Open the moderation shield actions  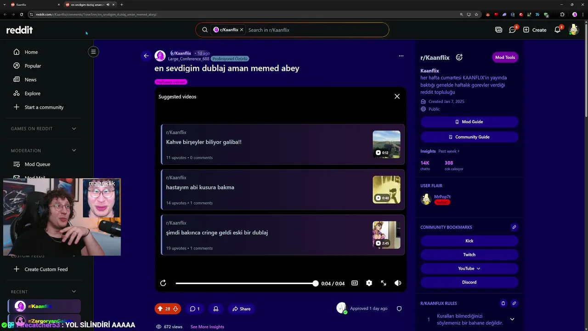click(399, 308)
